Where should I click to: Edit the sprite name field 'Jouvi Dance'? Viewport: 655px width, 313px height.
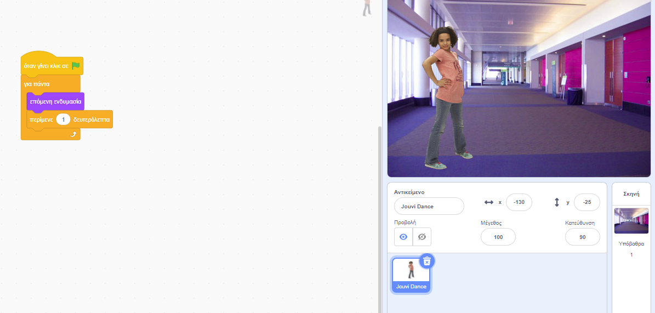pos(429,206)
